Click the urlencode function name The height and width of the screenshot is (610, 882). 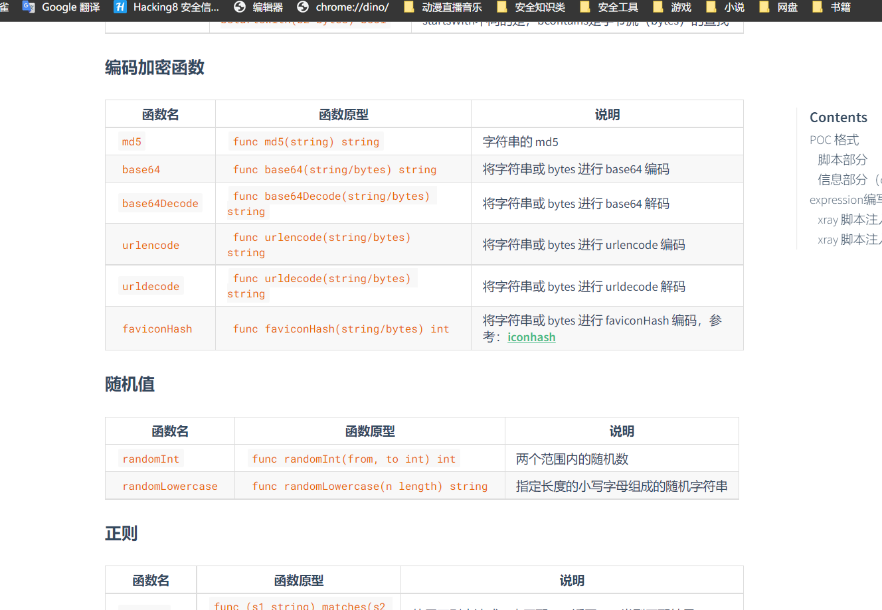pyautogui.click(x=151, y=245)
